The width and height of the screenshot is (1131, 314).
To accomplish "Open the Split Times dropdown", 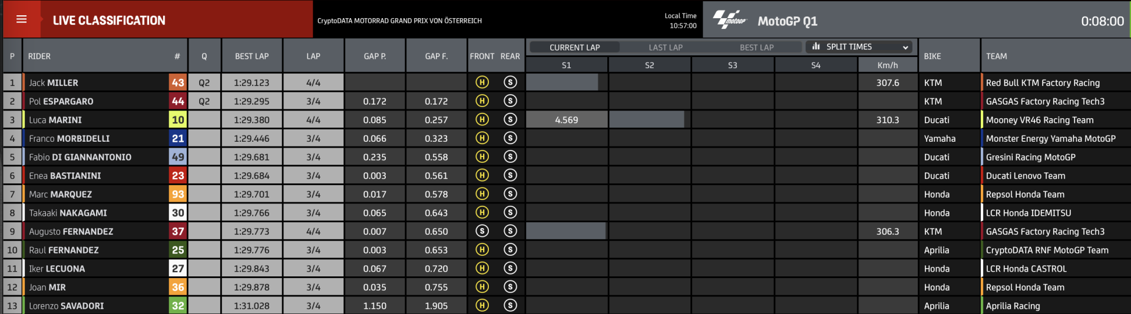I will click(x=859, y=47).
